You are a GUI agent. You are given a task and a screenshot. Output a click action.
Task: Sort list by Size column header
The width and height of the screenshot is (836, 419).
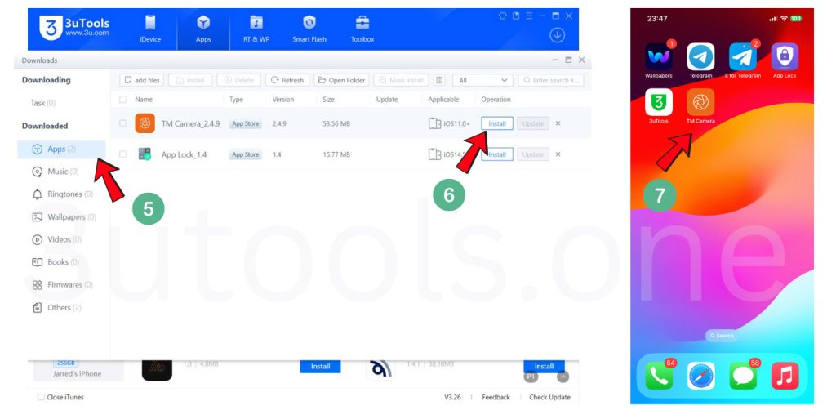328,99
